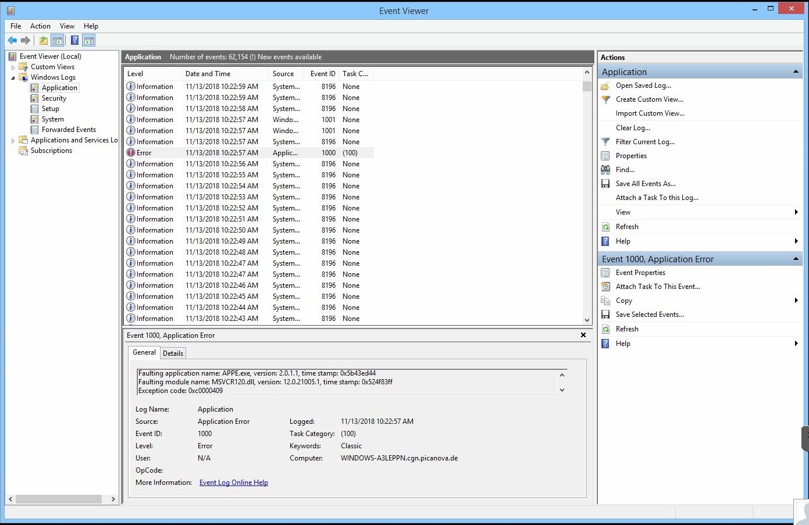
Task: Switch to the Details tab
Action: (x=173, y=353)
